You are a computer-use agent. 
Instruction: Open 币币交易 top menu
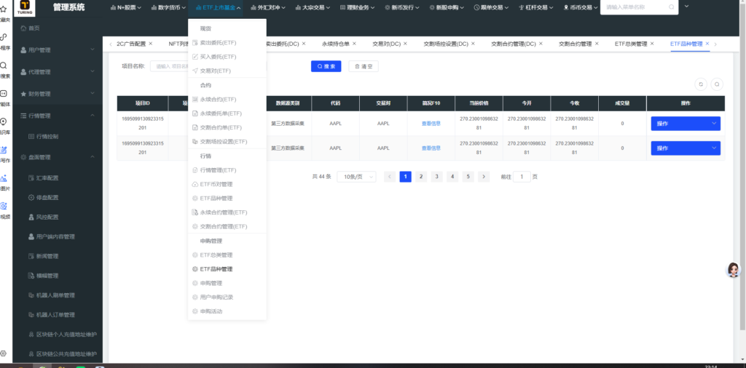click(x=581, y=7)
